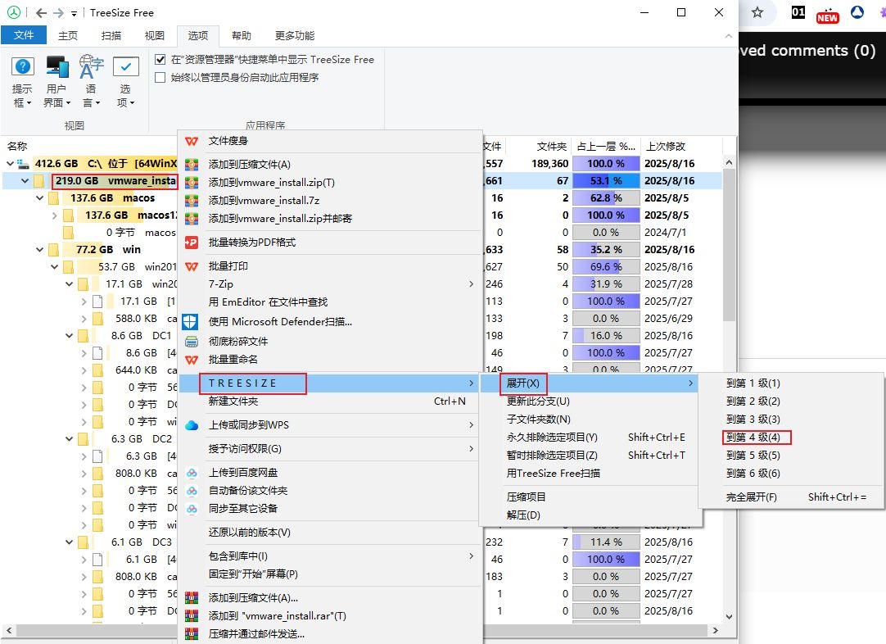
Task: Click the 53.1 % bar of vmware_install row
Action: 606,181
